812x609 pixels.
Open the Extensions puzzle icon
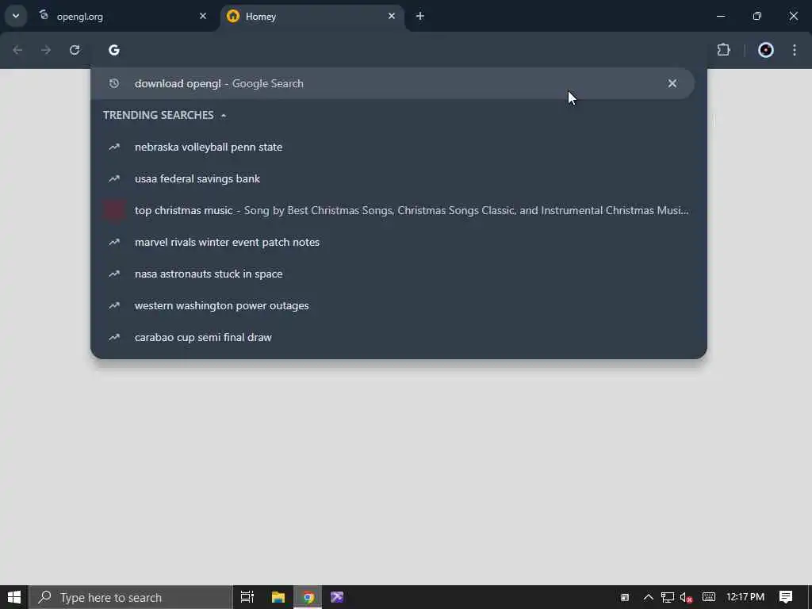click(723, 50)
